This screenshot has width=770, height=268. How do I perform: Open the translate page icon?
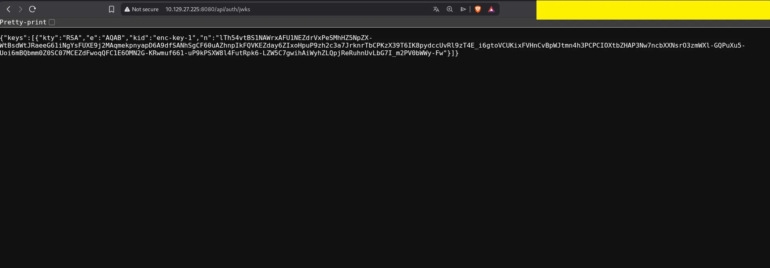pyautogui.click(x=436, y=9)
